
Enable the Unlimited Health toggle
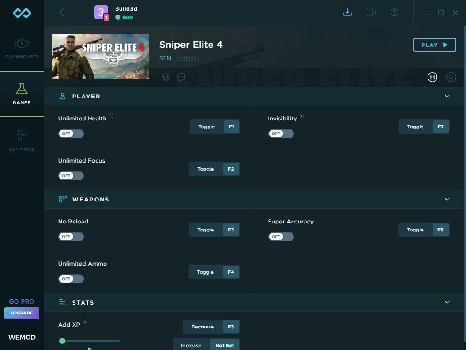point(71,134)
